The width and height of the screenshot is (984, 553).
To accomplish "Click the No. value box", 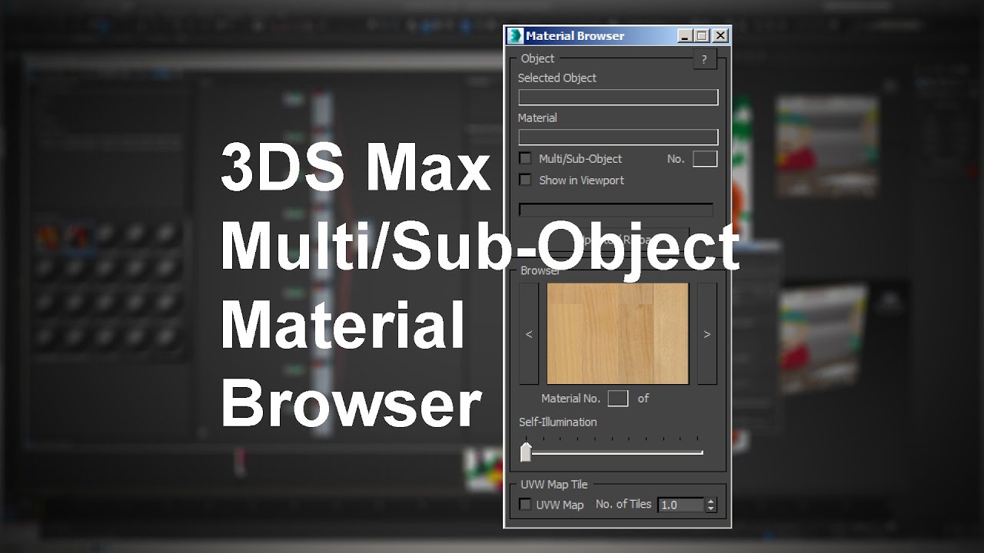I will point(705,158).
